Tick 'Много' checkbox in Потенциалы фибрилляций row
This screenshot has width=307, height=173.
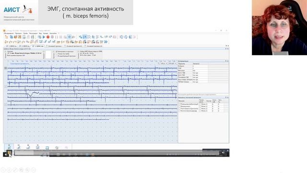pos(200,104)
